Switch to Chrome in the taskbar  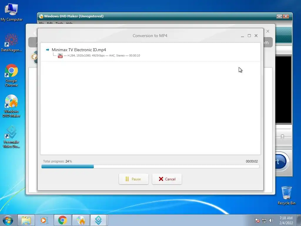point(63,220)
